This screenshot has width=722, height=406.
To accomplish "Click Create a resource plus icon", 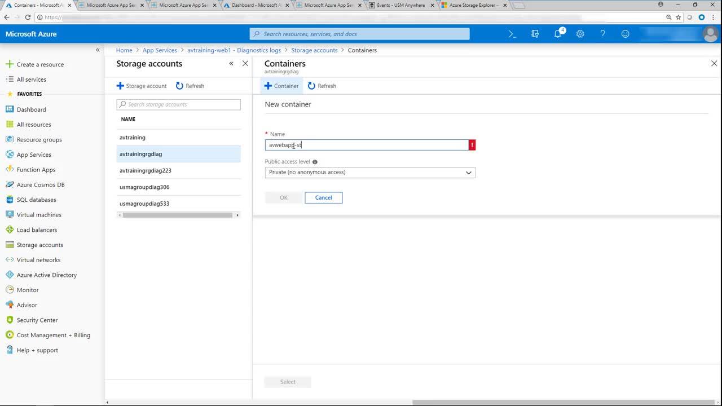I will 9,64.
